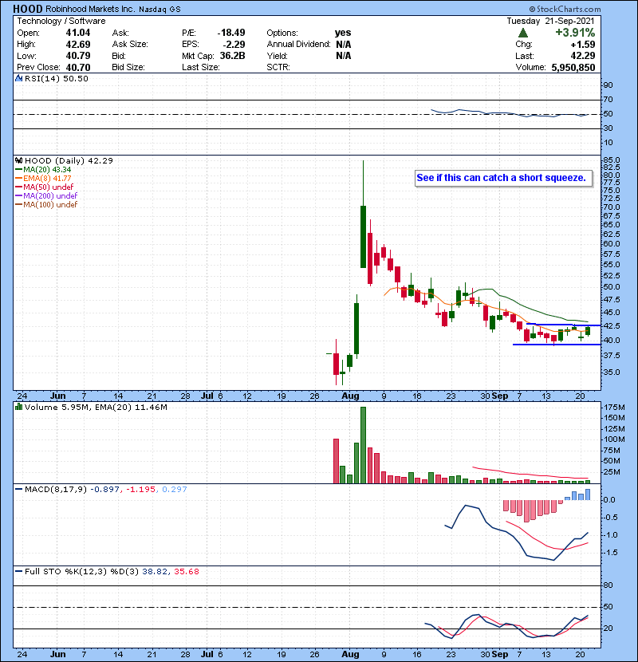Click the Open value 41.04
Image resolution: width=638 pixels, height=662 pixels.
point(78,33)
